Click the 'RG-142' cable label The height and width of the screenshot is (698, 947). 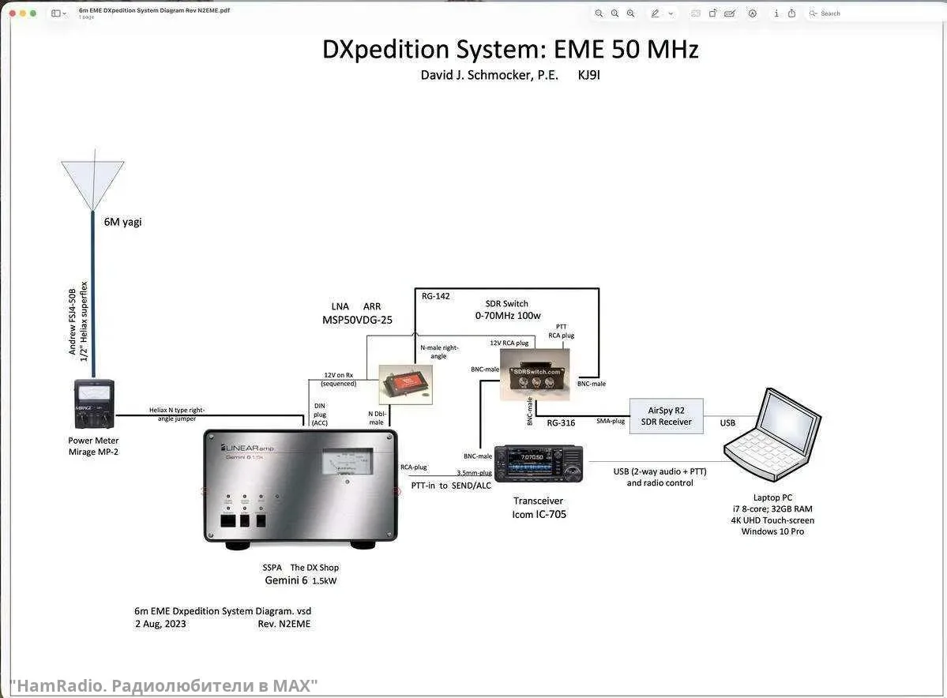(435, 296)
